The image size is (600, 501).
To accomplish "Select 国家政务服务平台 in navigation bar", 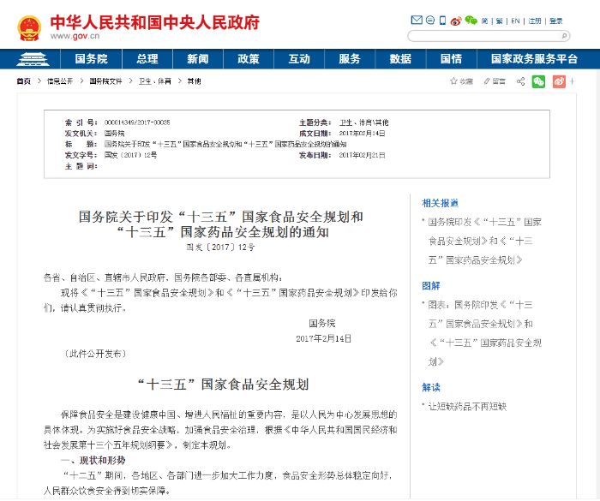I will tap(533, 59).
